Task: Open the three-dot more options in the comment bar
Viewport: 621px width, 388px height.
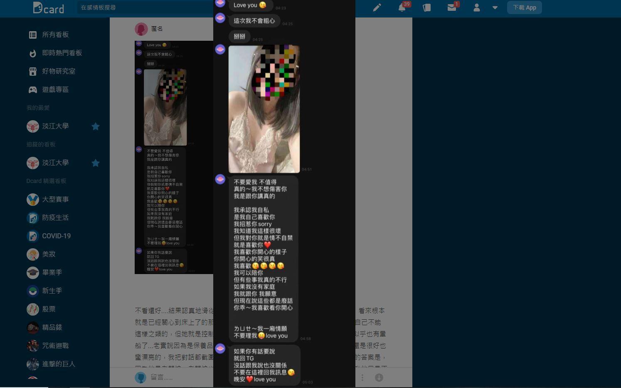Action: pyautogui.click(x=362, y=377)
